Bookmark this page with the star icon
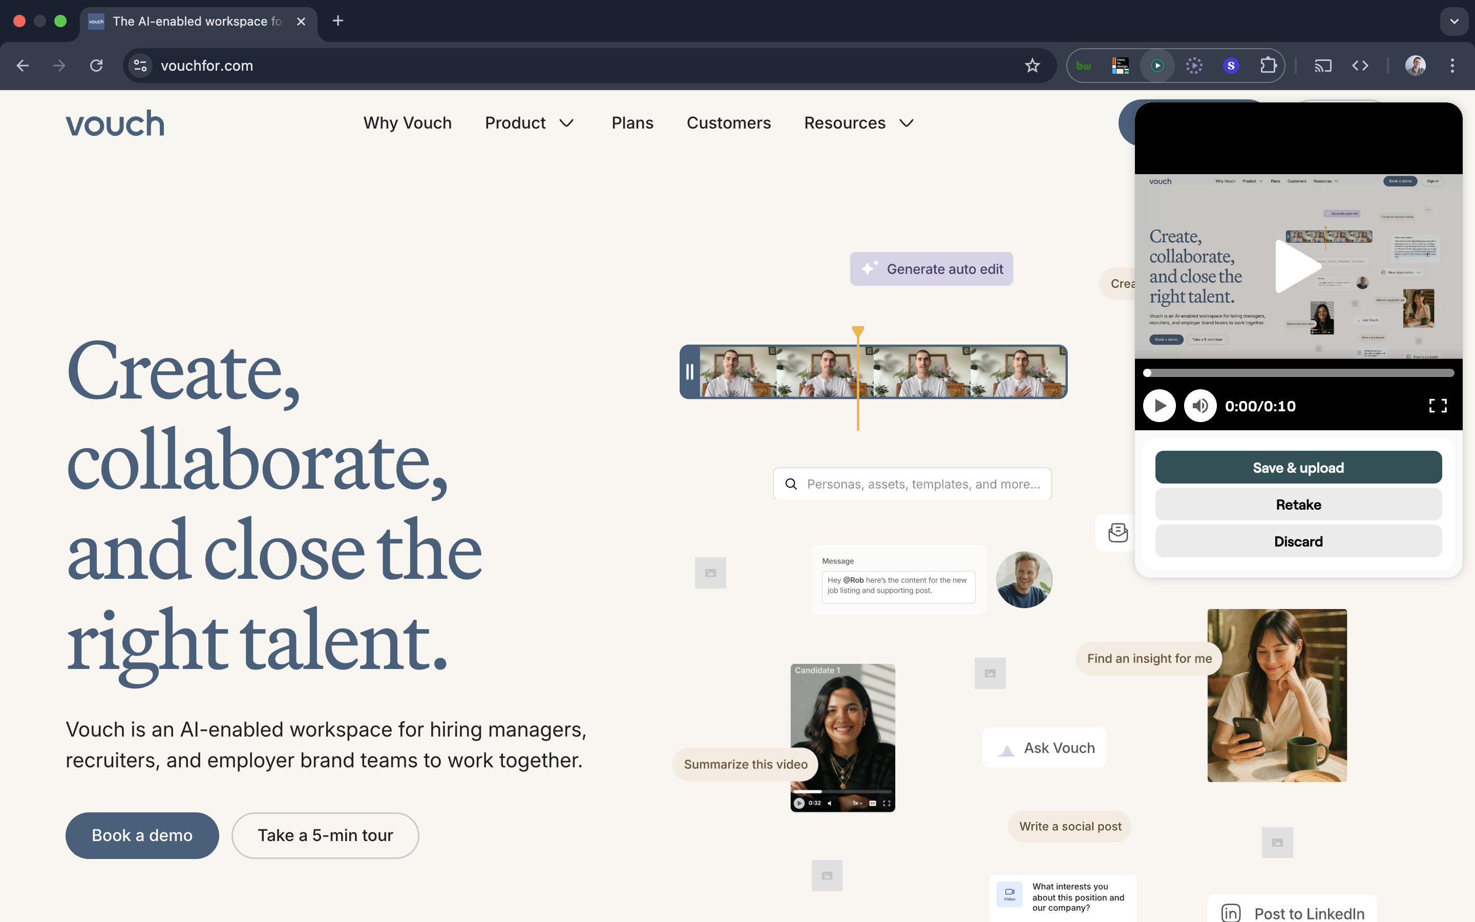Image resolution: width=1475 pixels, height=922 pixels. pos(1032,66)
